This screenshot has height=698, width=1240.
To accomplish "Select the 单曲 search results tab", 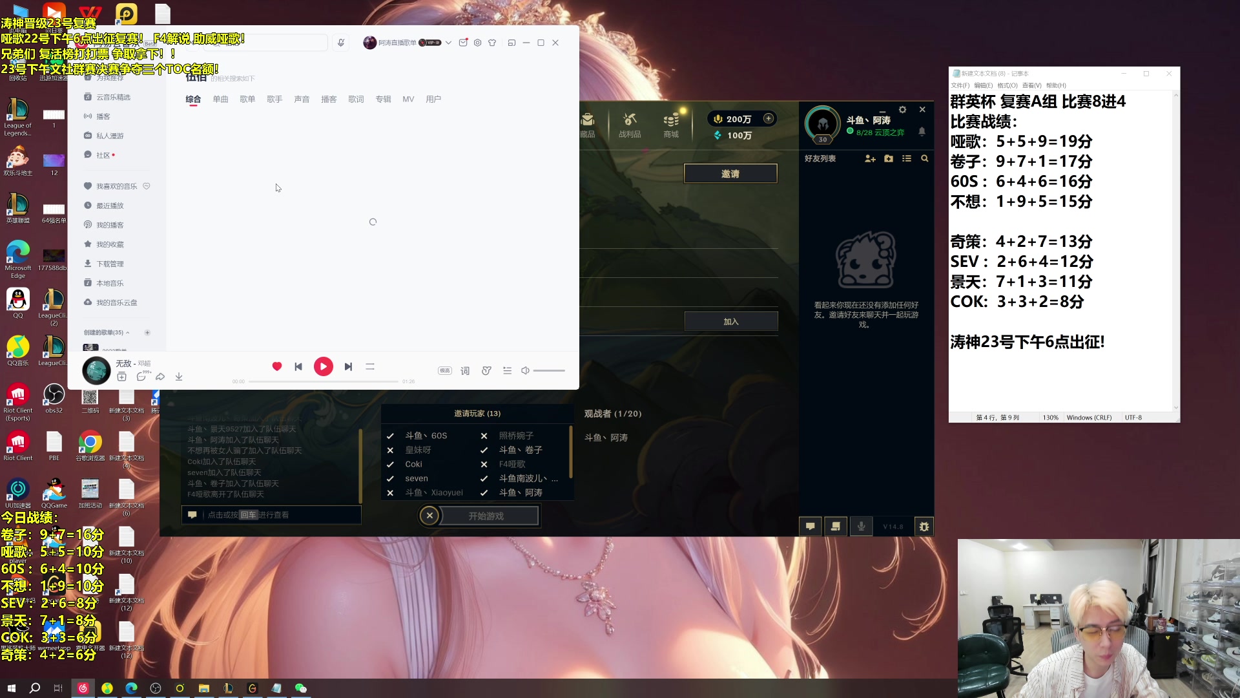I will 220,100.
